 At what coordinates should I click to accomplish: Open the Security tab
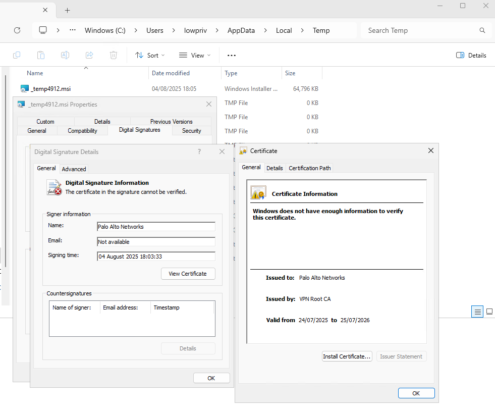(x=192, y=131)
